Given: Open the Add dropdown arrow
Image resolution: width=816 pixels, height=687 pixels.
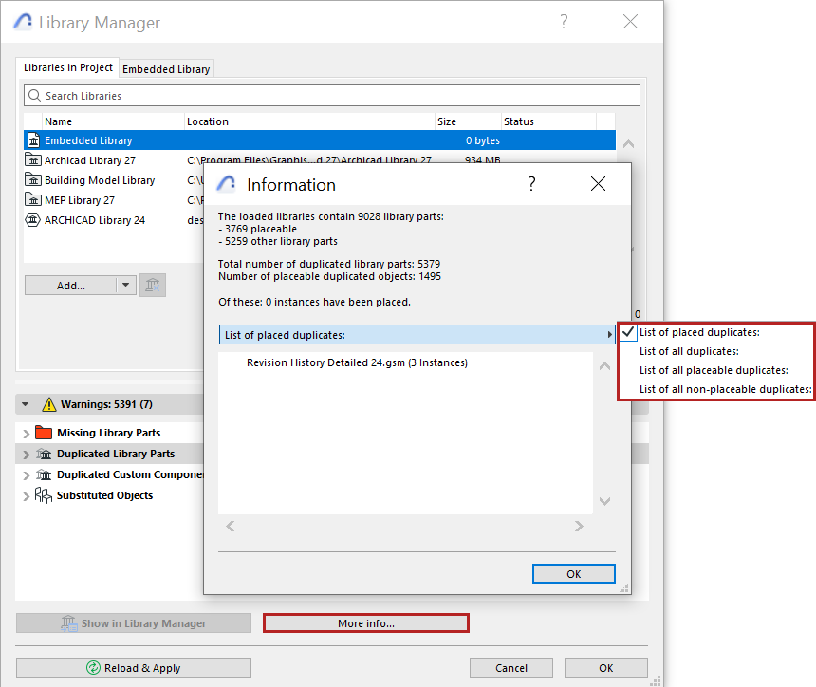Looking at the screenshot, I should pos(125,286).
